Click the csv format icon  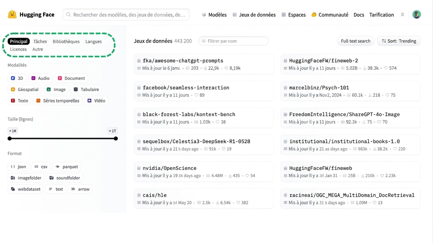36,167
